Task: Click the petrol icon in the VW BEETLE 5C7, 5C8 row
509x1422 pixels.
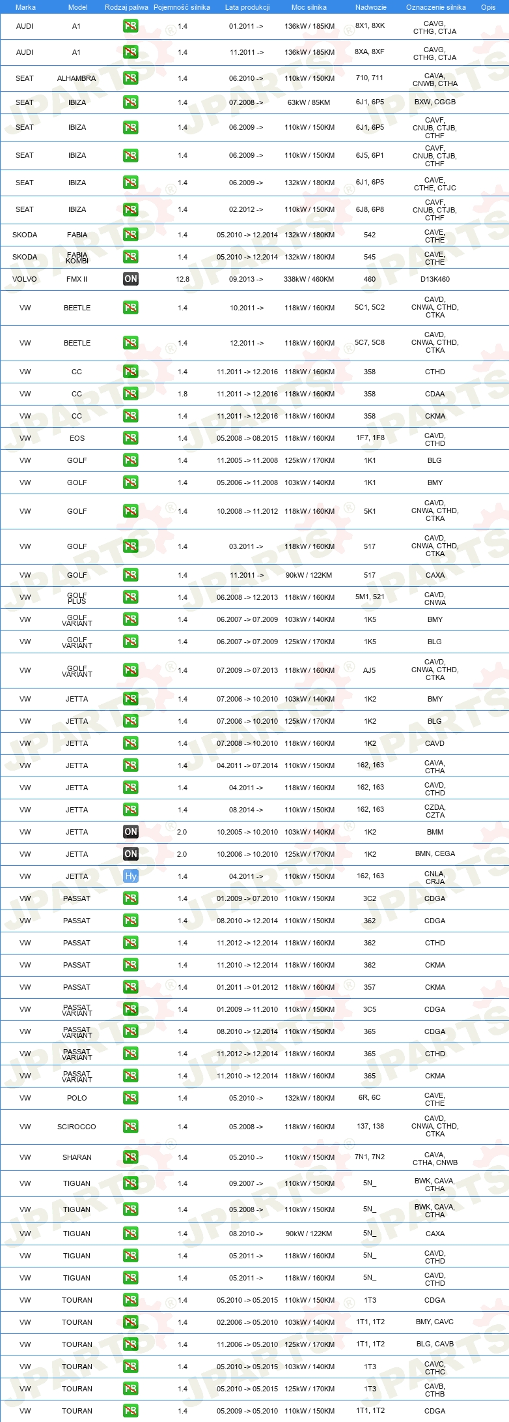Action: click(131, 343)
